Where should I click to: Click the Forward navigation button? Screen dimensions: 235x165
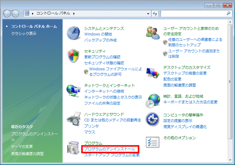(15, 14)
